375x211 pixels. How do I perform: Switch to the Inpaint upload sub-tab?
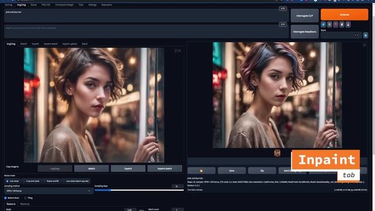click(x=70, y=44)
